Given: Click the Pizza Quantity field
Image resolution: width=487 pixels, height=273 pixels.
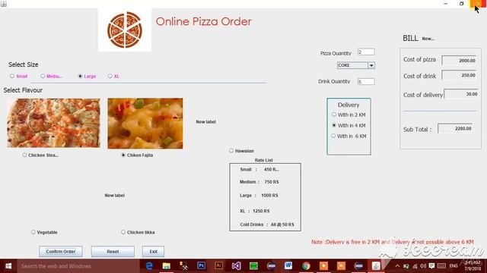Looking at the screenshot, I should (366, 52).
